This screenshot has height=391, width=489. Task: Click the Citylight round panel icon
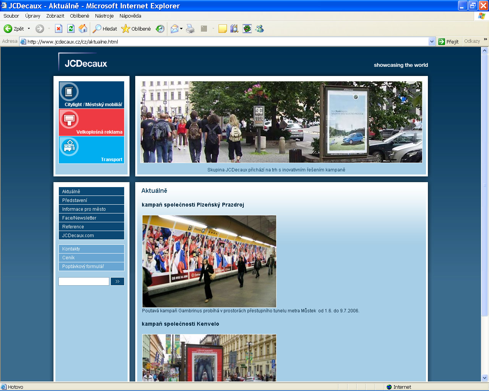[x=69, y=92]
